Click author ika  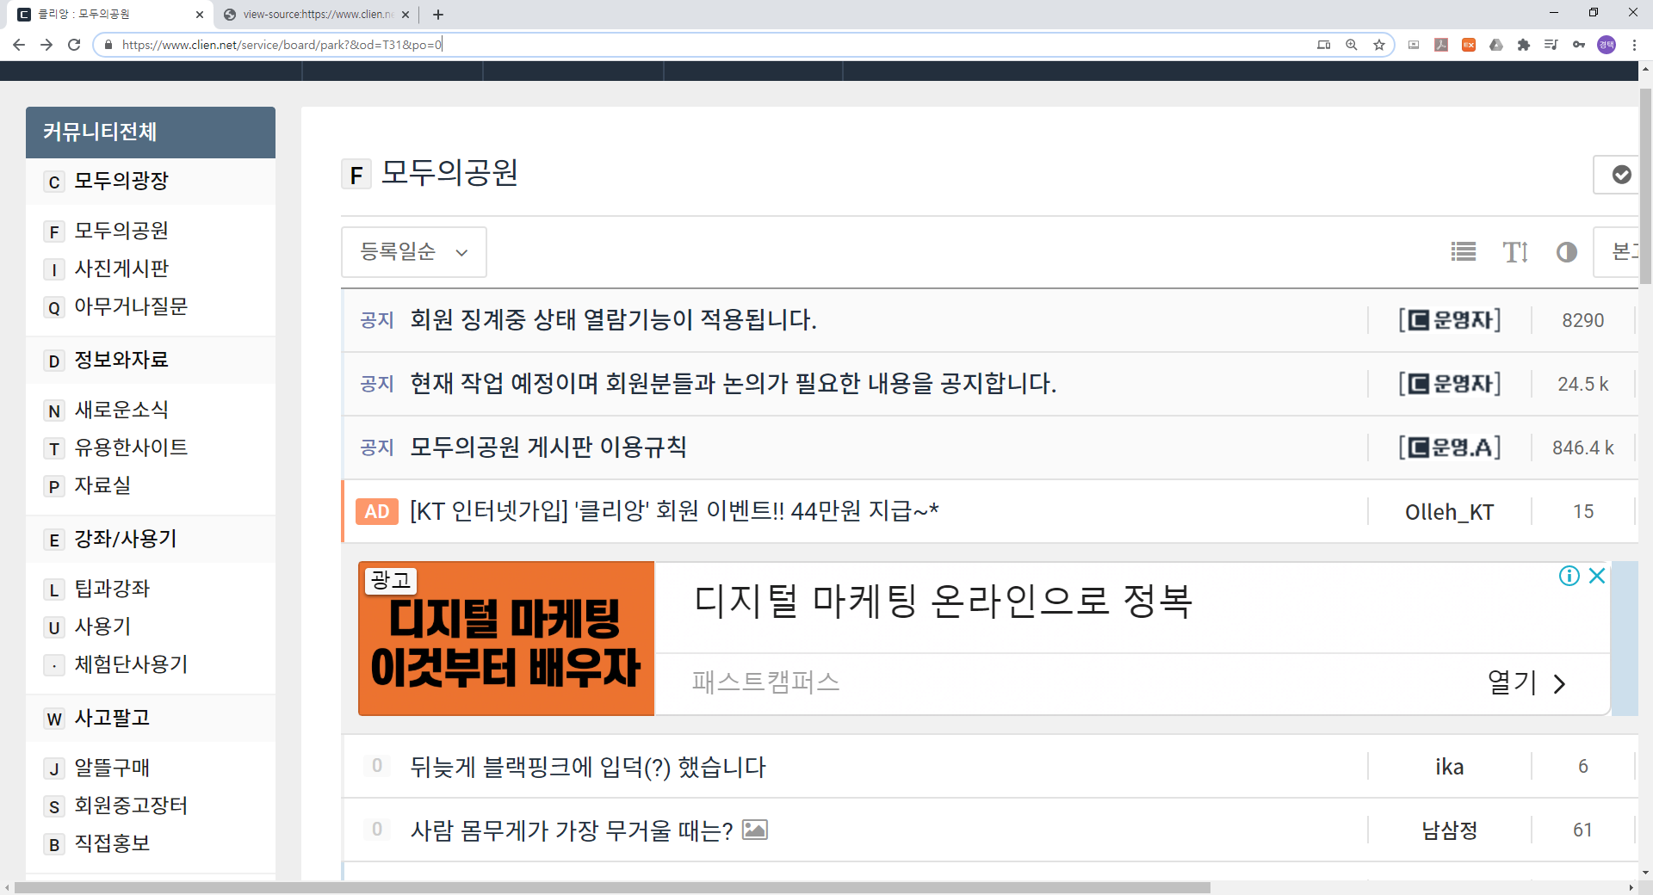point(1450,767)
